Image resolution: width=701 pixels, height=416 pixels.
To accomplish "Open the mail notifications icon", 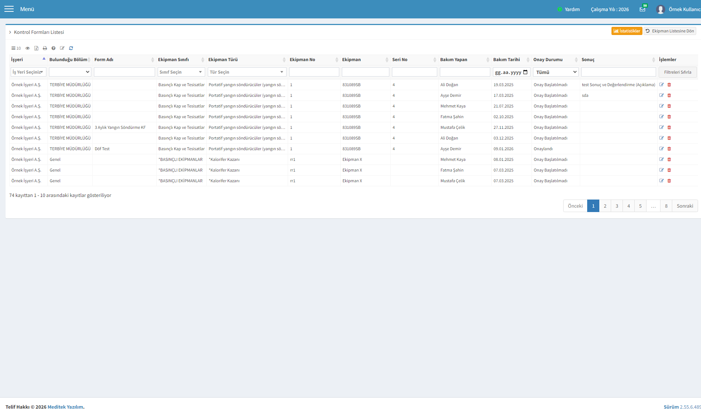I will click(x=642, y=9).
